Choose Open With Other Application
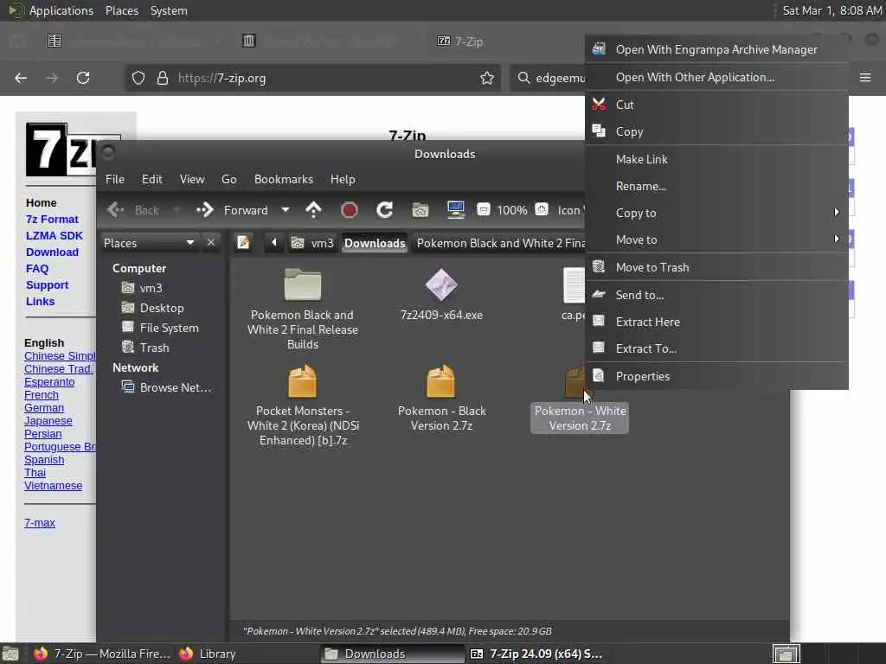This screenshot has height=664, width=886. click(716, 77)
